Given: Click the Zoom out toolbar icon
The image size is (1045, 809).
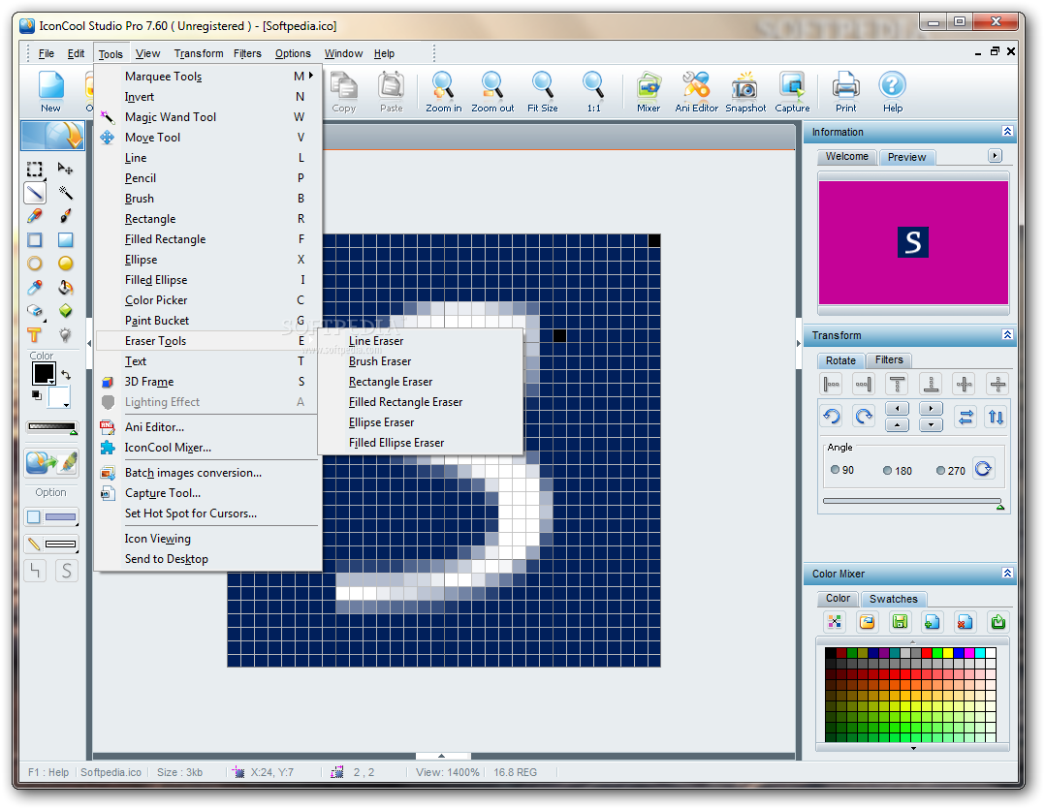Looking at the screenshot, I should [492, 92].
